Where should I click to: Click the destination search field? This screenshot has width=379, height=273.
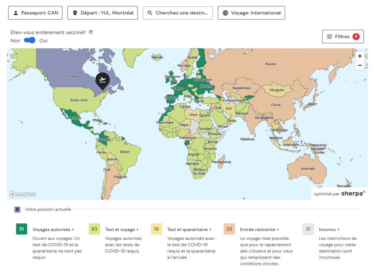click(x=178, y=13)
